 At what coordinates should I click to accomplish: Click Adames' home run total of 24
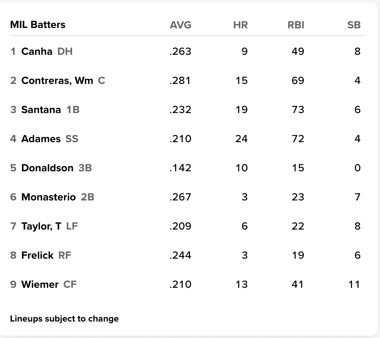241,139
